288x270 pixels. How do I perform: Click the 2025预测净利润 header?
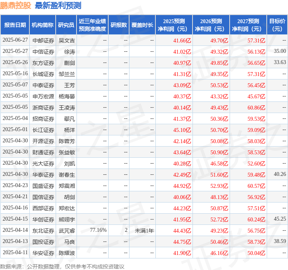174,25
